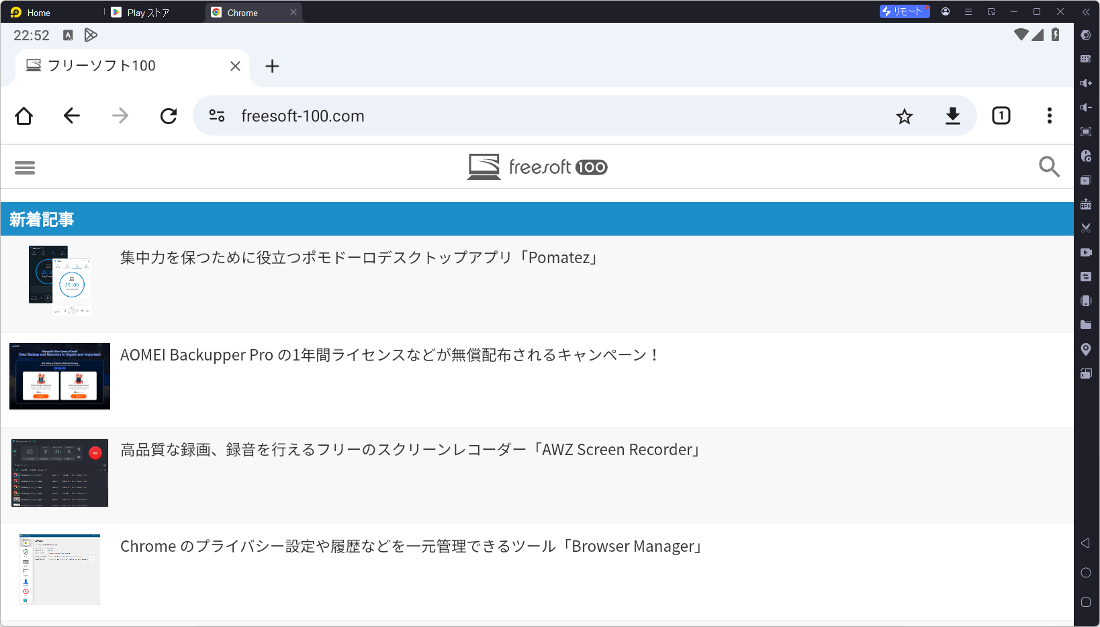Click the AWZ Screen Recorder article thumbnail

59,473
